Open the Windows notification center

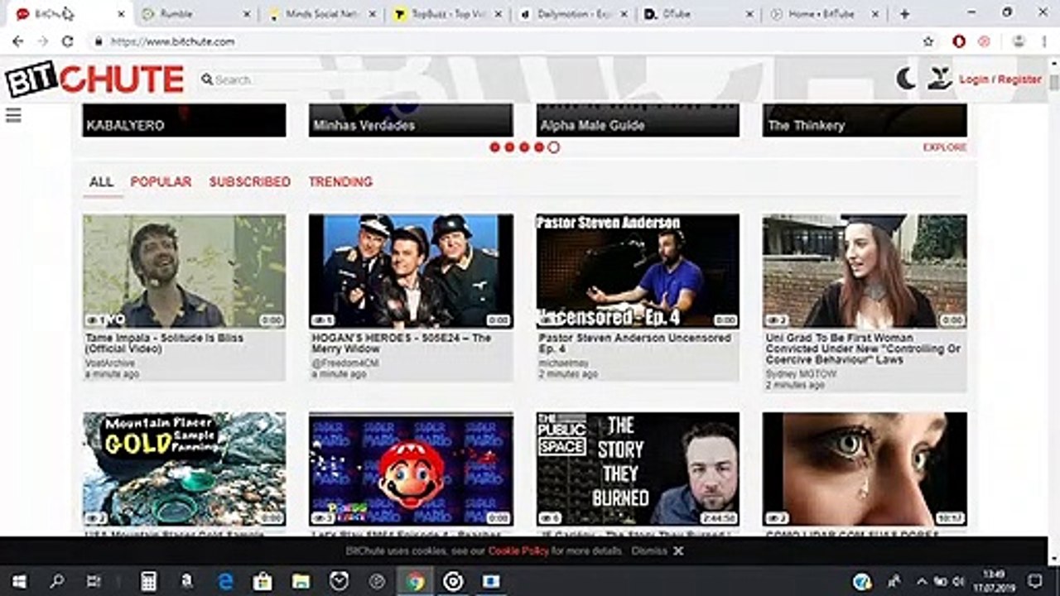(x=1035, y=581)
